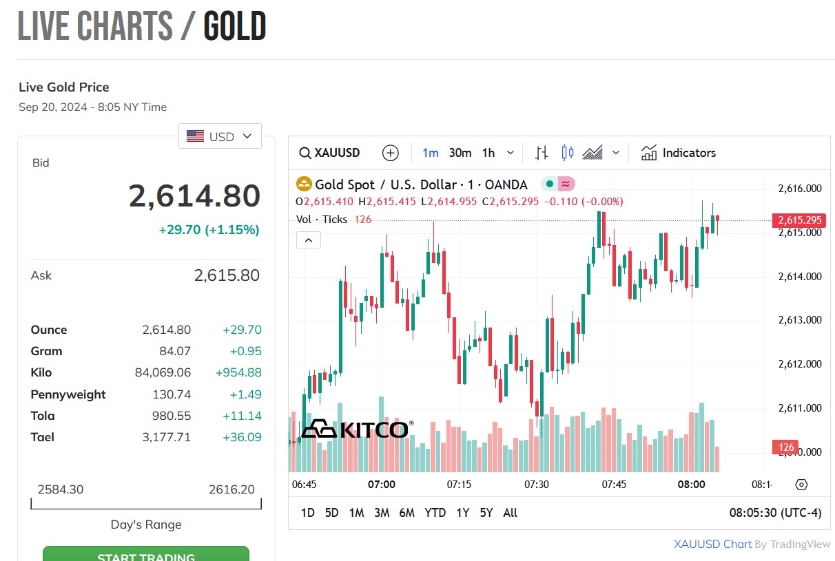Toggle the market open status dot
835x561 pixels.
click(x=550, y=184)
